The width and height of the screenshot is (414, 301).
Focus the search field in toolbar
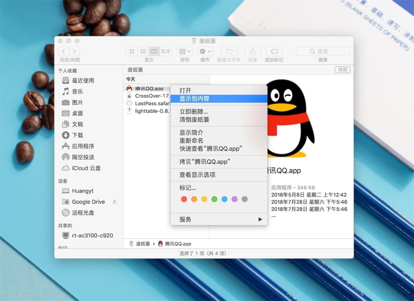(x=323, y=51)
